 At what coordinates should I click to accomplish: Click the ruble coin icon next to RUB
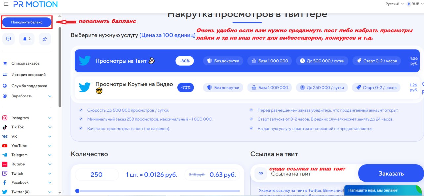(x=409, y=4)
